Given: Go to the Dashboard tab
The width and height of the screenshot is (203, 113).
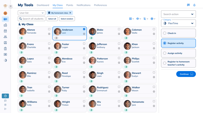Looking at the screenshot, I should tap(43, 5).
